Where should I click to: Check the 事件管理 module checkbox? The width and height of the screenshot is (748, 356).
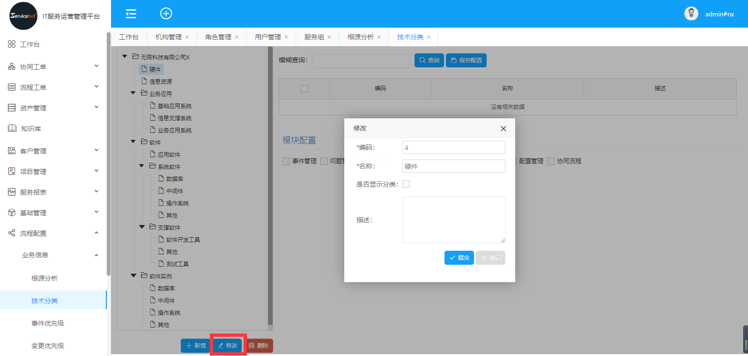tap(286, 161)
